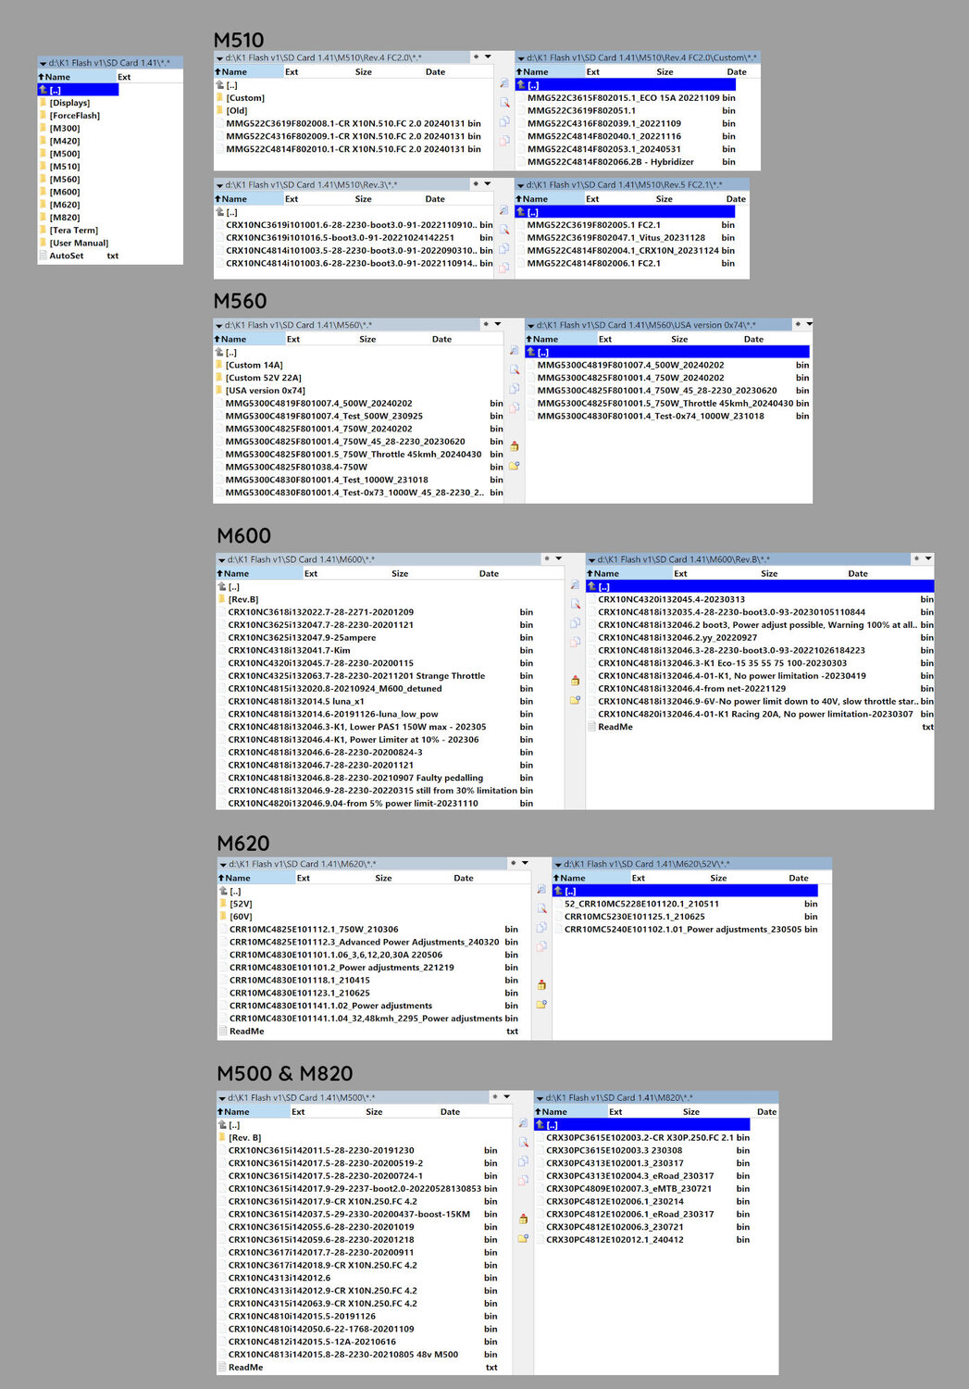Open the [Tera Term] folder
Screen dimensions: 969x1389
(73, 231)
